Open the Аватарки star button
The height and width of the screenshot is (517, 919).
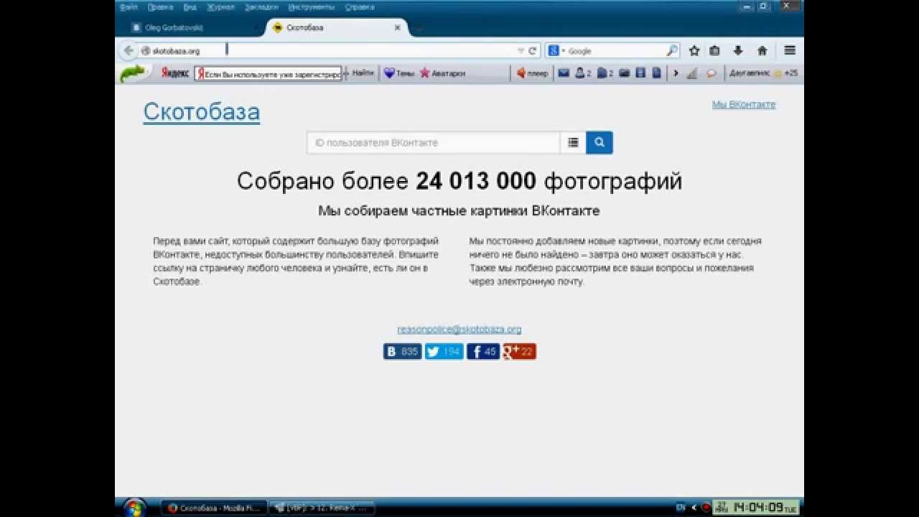click(443, 73)
